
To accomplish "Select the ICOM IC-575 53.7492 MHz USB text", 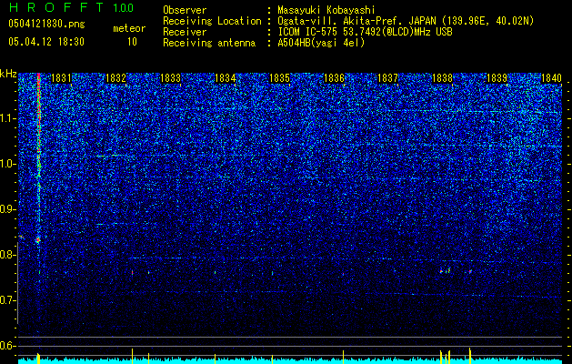I will 365,32.
